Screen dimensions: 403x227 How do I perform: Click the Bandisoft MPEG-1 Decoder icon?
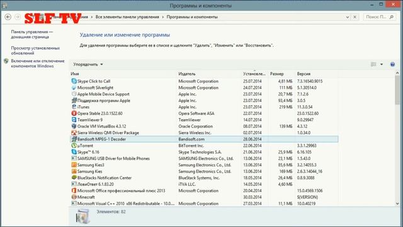[x=74, y=139]
